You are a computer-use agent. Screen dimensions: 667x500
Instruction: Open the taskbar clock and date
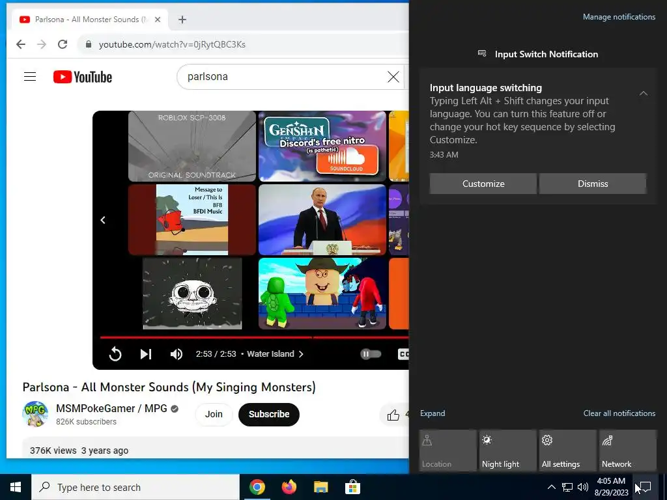[611, 487]
